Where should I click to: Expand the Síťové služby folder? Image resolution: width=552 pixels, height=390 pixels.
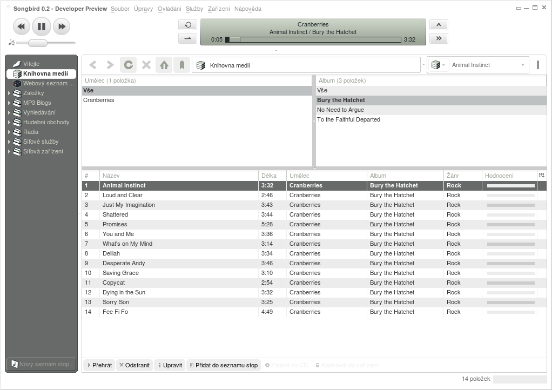coord(9,142)
